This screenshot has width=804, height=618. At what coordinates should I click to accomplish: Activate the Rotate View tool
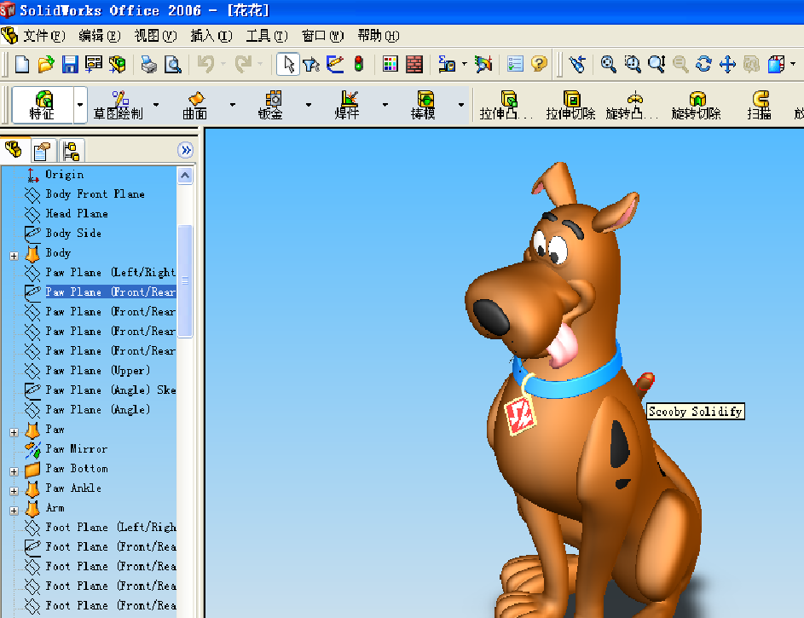(x=703, y=64)
